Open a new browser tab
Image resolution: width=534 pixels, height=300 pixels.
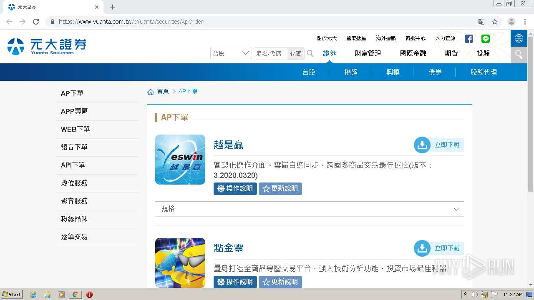click(113, 7)
